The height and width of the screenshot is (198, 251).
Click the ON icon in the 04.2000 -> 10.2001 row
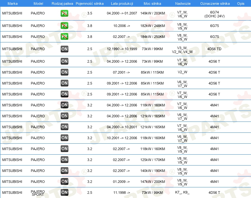[x=65, y=127]
